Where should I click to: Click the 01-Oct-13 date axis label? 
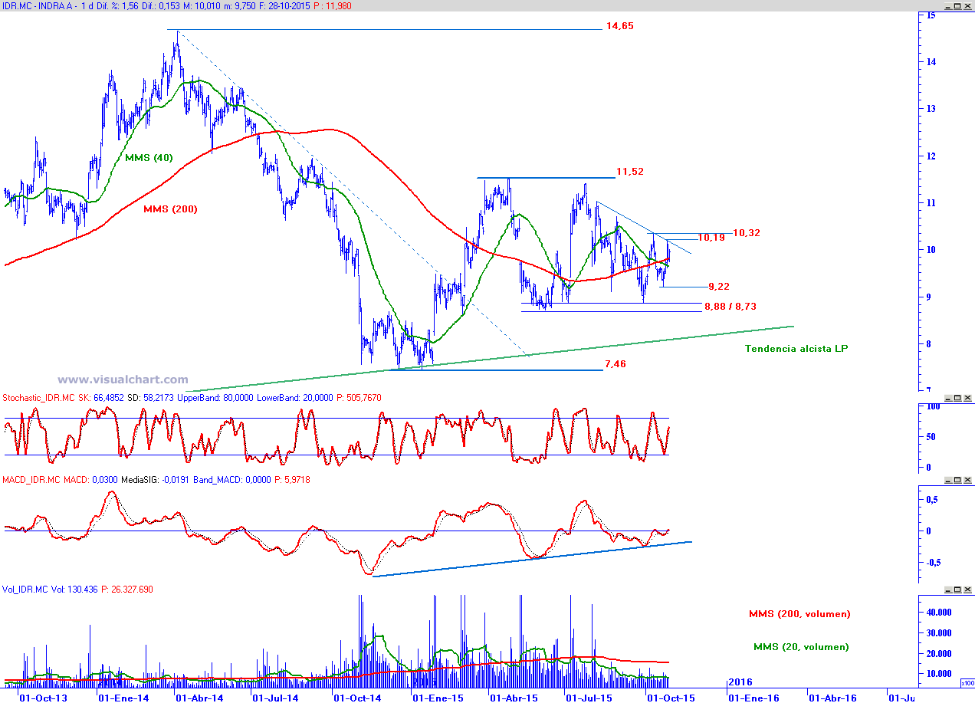(x=43, y=698)
